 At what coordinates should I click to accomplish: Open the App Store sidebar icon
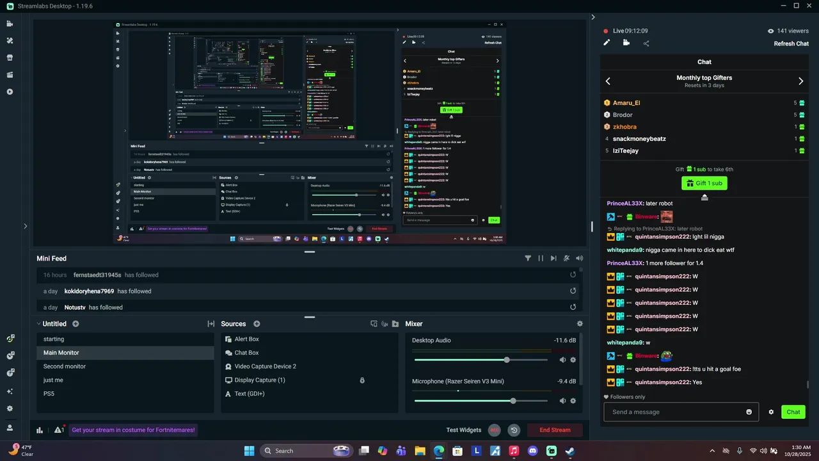coord(10,58)
